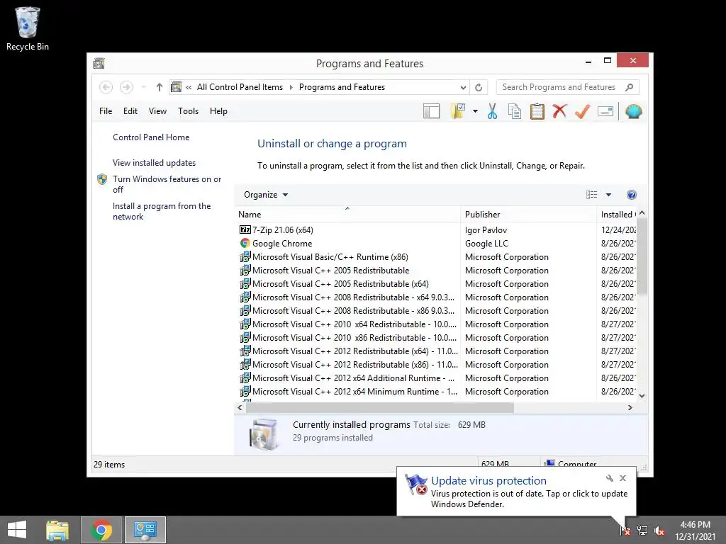Screen dimensions: 726x544
Task: Click the muted volume tray icon
Action: 659,531
